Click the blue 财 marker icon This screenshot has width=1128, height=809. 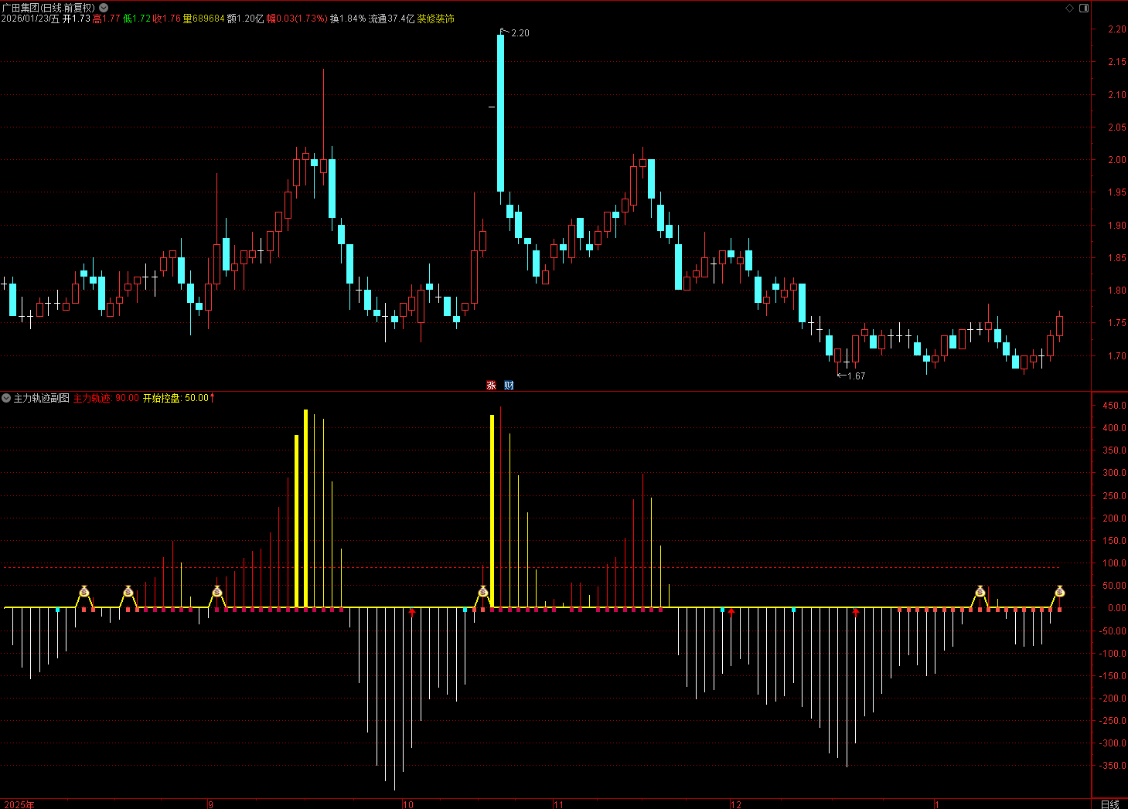point(509,385)
